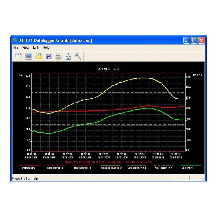Open the datalogger setup computer icon

coord(29,56)
